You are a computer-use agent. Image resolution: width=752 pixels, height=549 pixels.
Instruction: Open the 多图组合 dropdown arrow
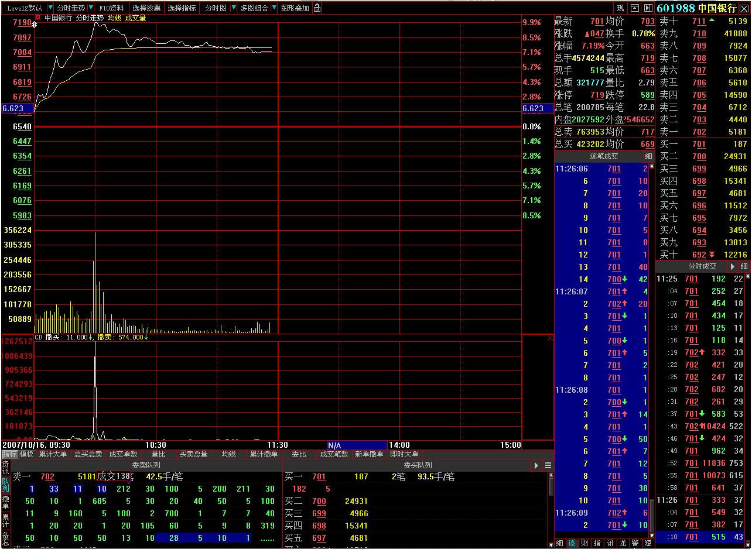274,8
